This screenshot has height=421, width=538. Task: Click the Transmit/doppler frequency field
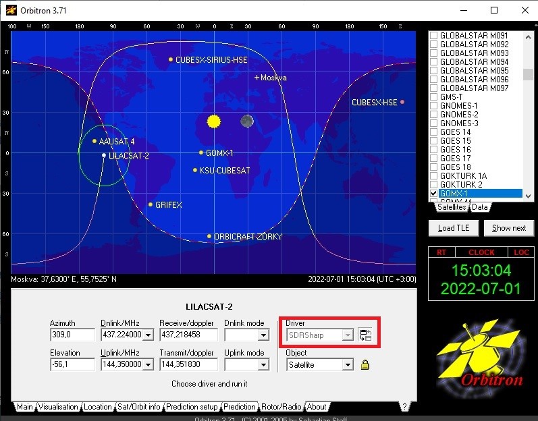coord(188,364)
